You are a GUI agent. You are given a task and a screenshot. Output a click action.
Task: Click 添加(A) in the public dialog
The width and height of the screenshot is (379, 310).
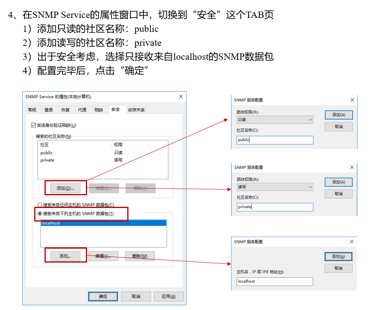click(x=339, y=115)
